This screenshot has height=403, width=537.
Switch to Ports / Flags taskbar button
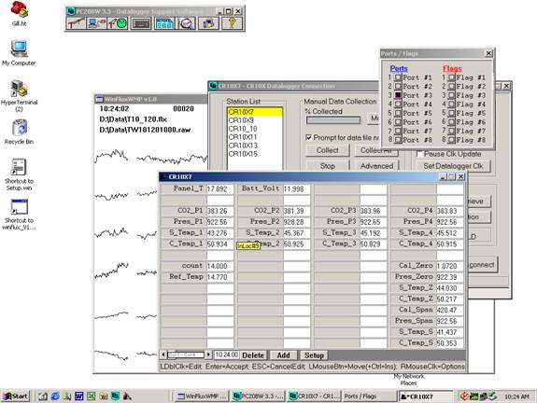pos(370,396)
